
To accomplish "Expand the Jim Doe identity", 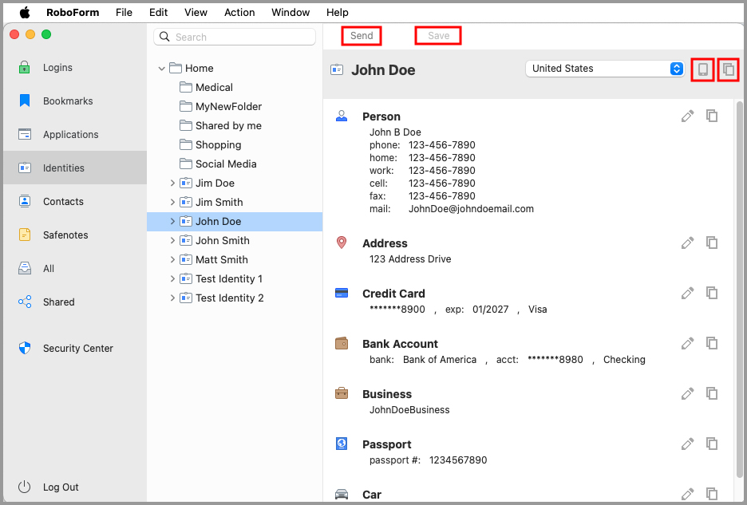I will 172,183.
